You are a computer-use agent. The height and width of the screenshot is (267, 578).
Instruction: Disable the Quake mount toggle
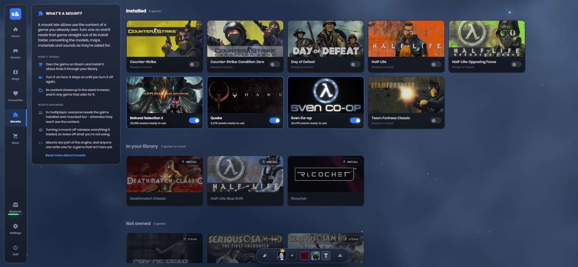[x=275, y=121]
